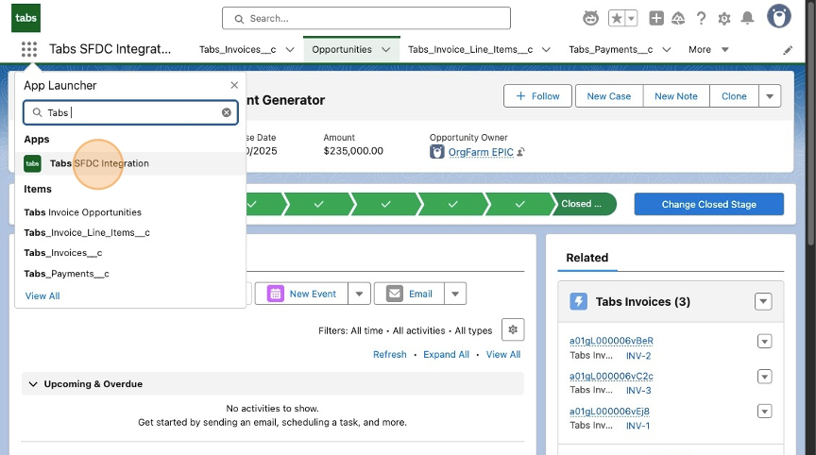Open the Astro guidance center icon

(590, 19)
